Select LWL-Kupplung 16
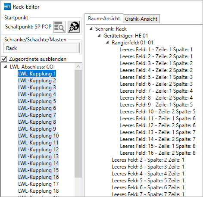The height and width of the screenshot is (197, 203). (38, 177)
